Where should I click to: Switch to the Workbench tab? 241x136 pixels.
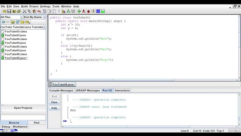20,127
